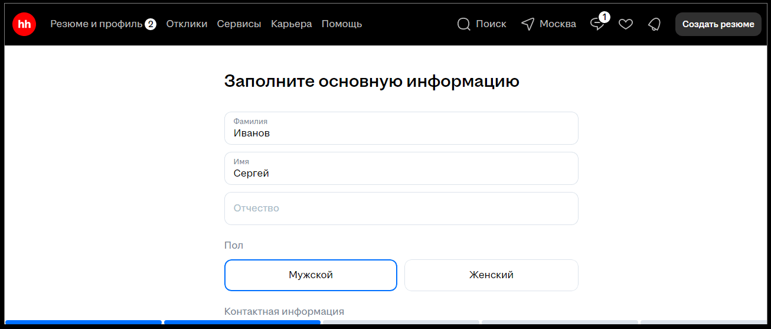Open favorites via the heart icon
Image resolution: width=771 pixels, height=329 pixels.
pyautogui.click(x=626, y=24)
